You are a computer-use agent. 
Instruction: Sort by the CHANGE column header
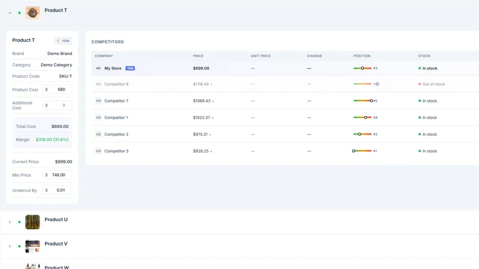coord(315,56)
